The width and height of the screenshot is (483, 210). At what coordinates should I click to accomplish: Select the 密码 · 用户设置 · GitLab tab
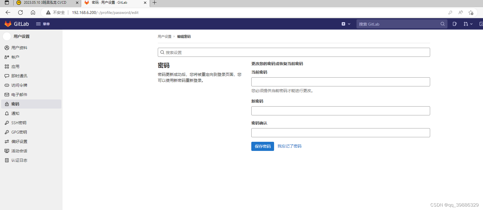click(109, 3)
